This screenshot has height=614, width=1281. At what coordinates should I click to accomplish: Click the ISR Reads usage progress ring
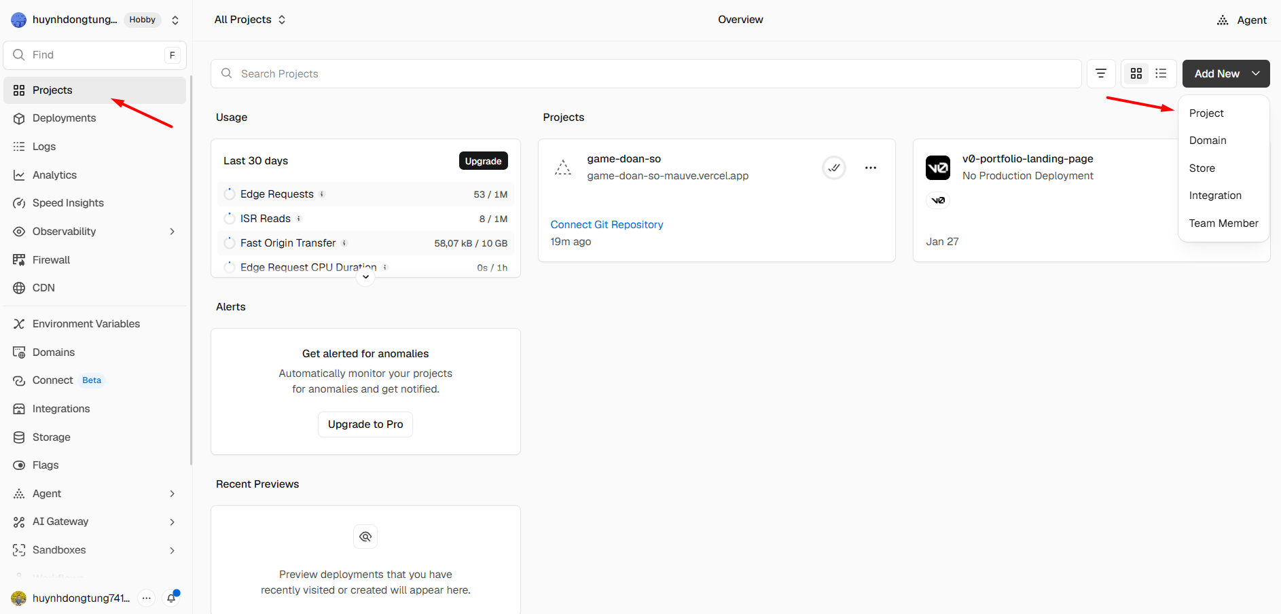click(230, 219)
